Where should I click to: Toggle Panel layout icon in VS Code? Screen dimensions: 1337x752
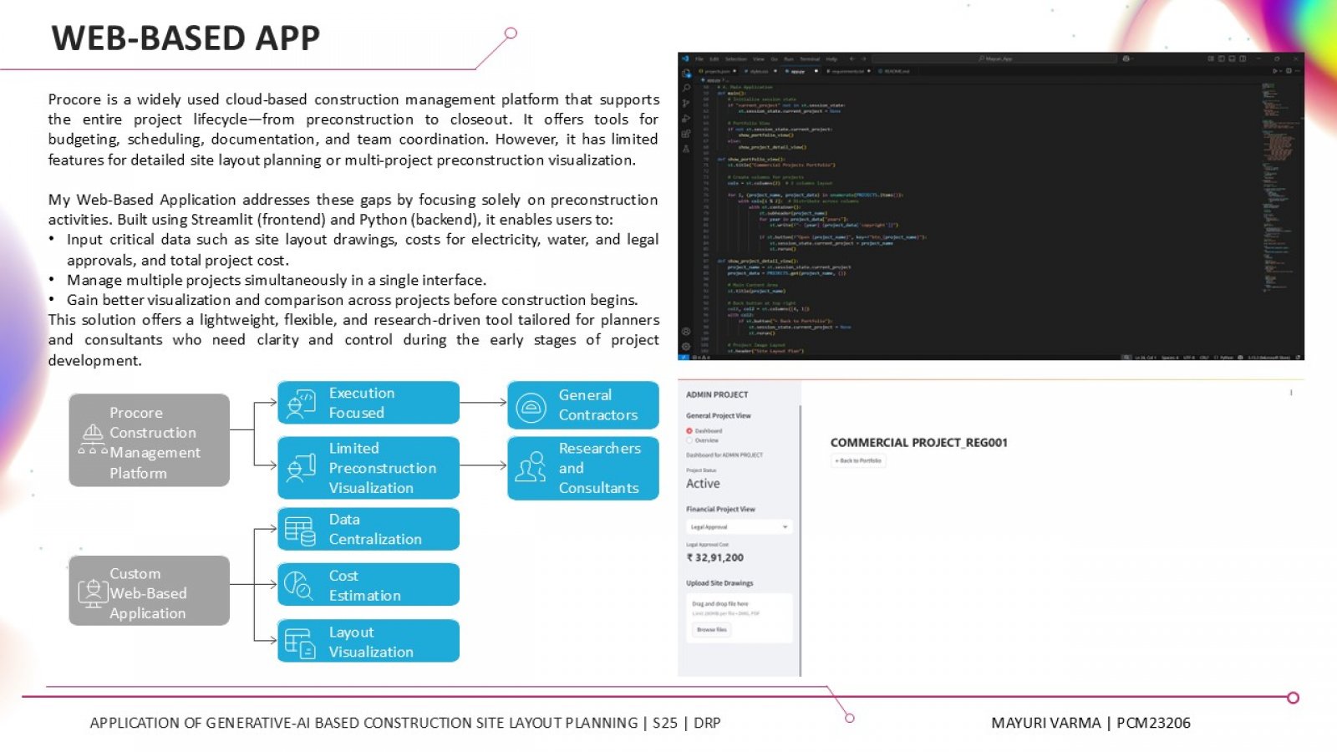[1232, 58]
